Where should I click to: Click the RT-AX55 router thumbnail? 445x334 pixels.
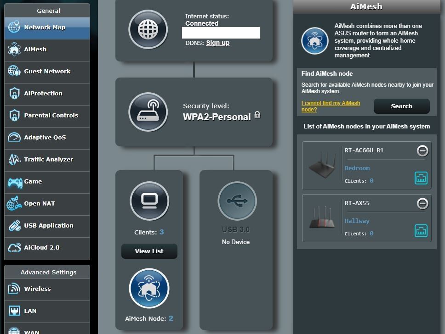click(x=322, y=217)
